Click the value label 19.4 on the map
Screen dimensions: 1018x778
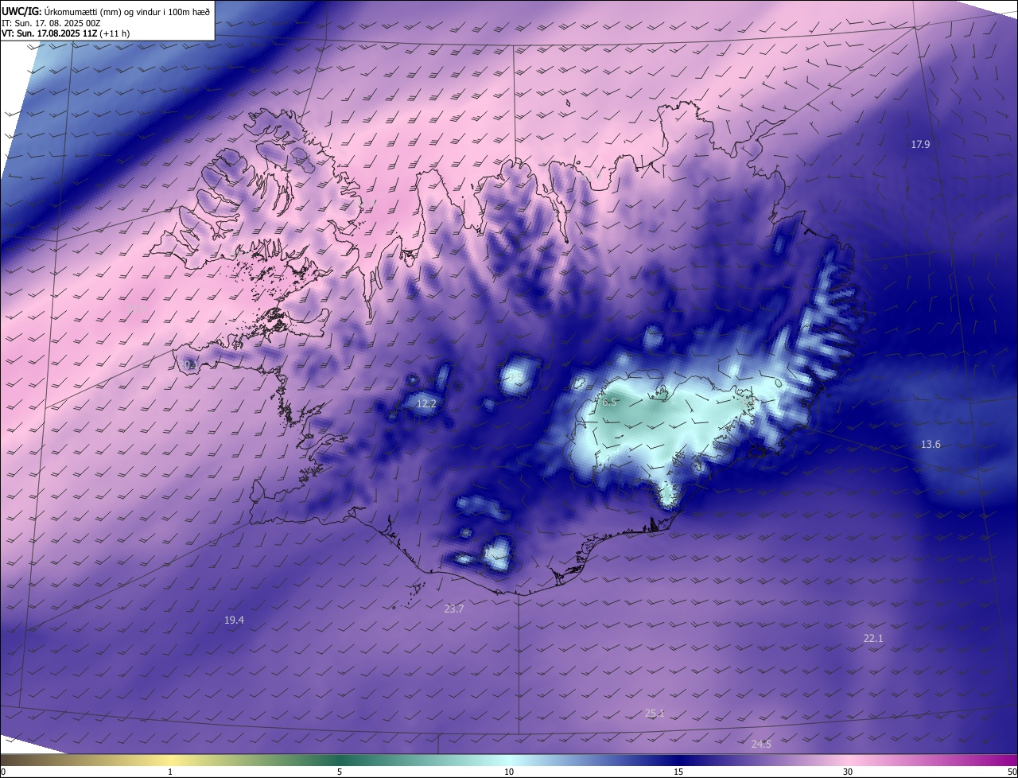(x=234, y=620)
